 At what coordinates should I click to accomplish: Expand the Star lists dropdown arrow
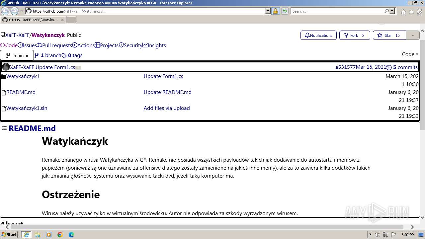pyautogui.click(x=413, y=35)
